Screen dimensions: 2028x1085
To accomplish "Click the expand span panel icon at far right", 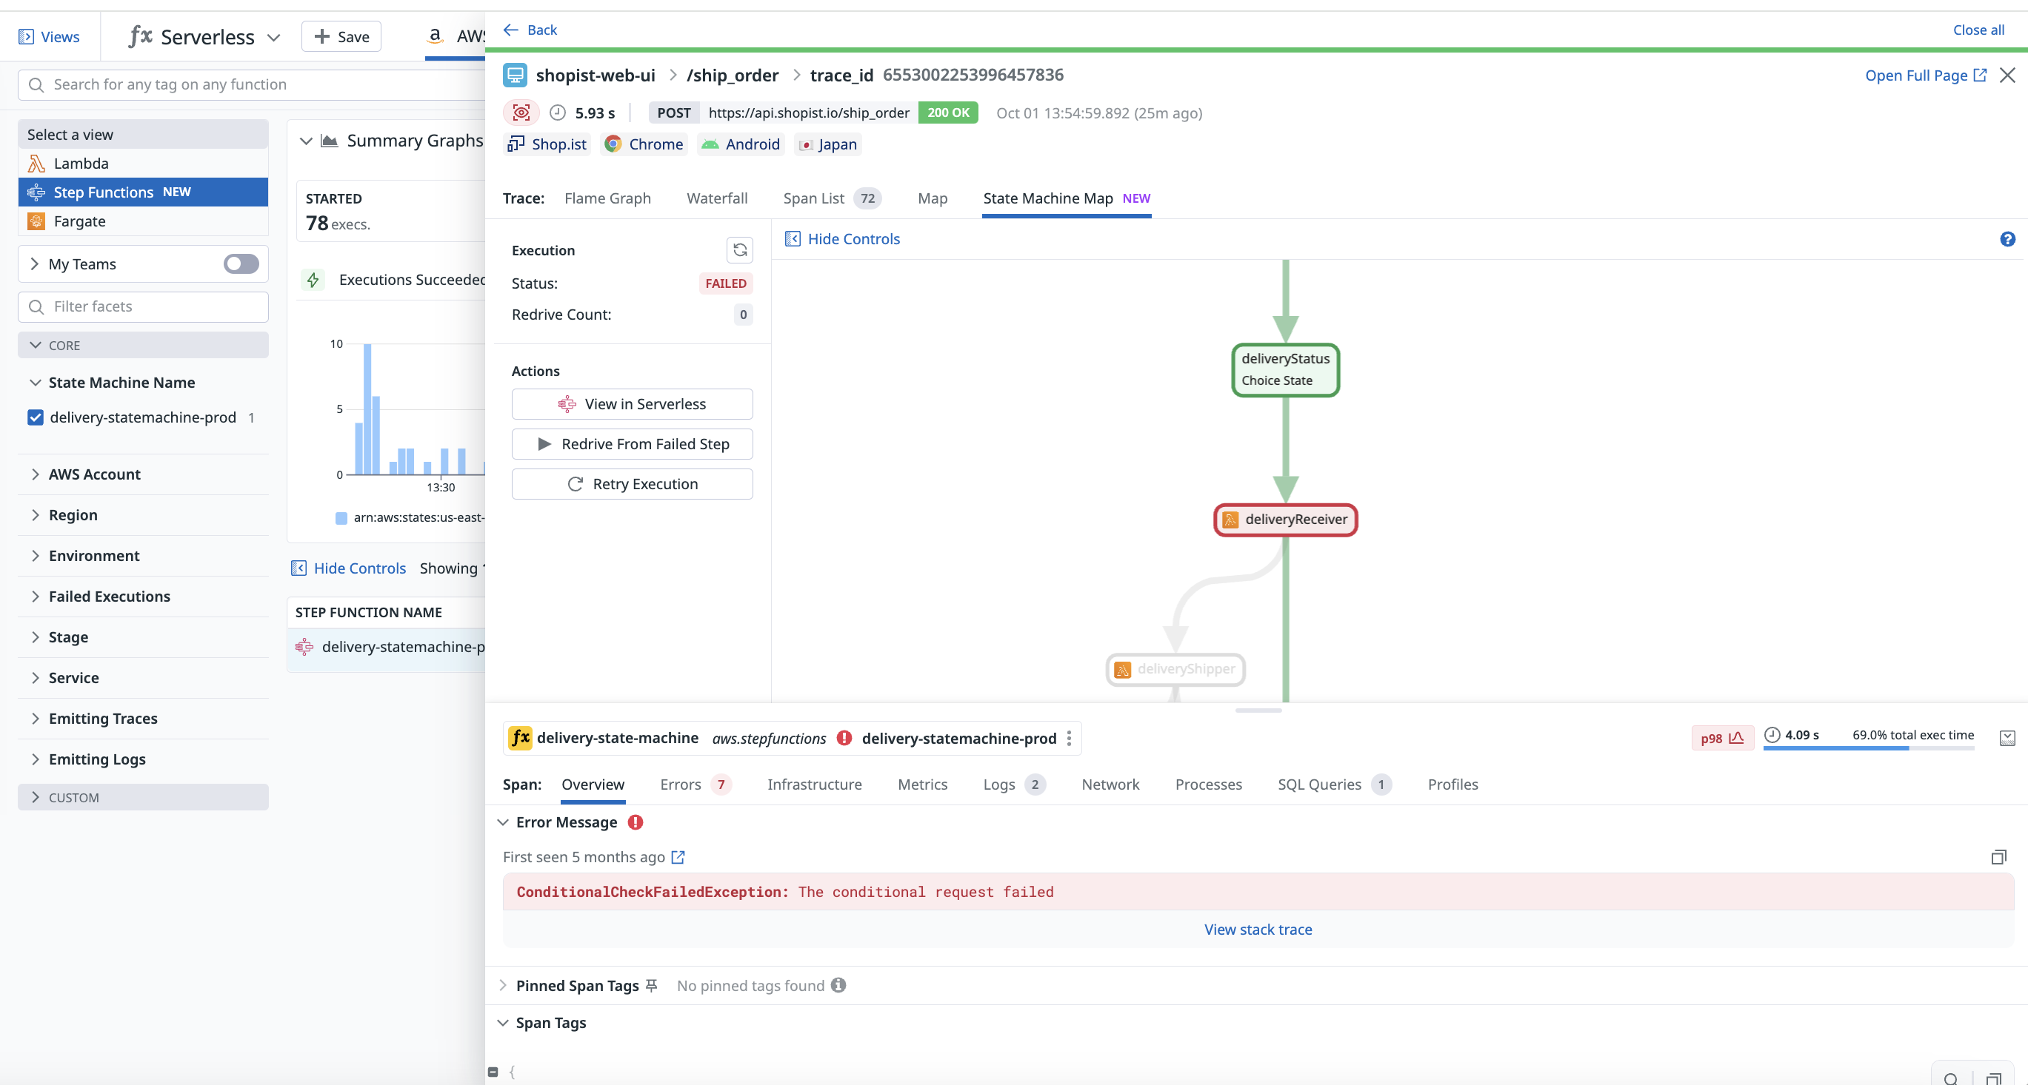I will (2007, 737).
